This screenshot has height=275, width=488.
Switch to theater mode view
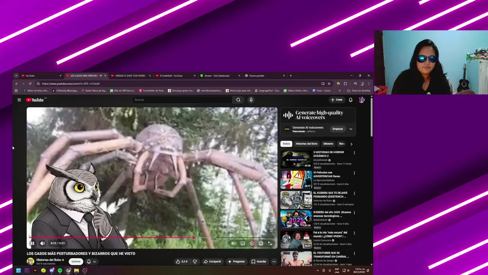[261, 243]
